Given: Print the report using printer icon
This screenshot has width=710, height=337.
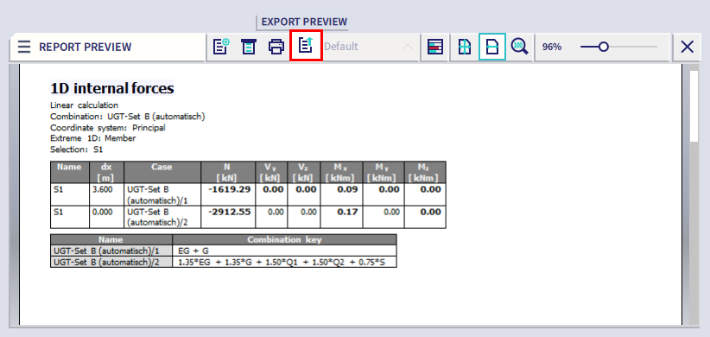Looking at the screenshot, I should pyautogui.click(x=276, y=47).
